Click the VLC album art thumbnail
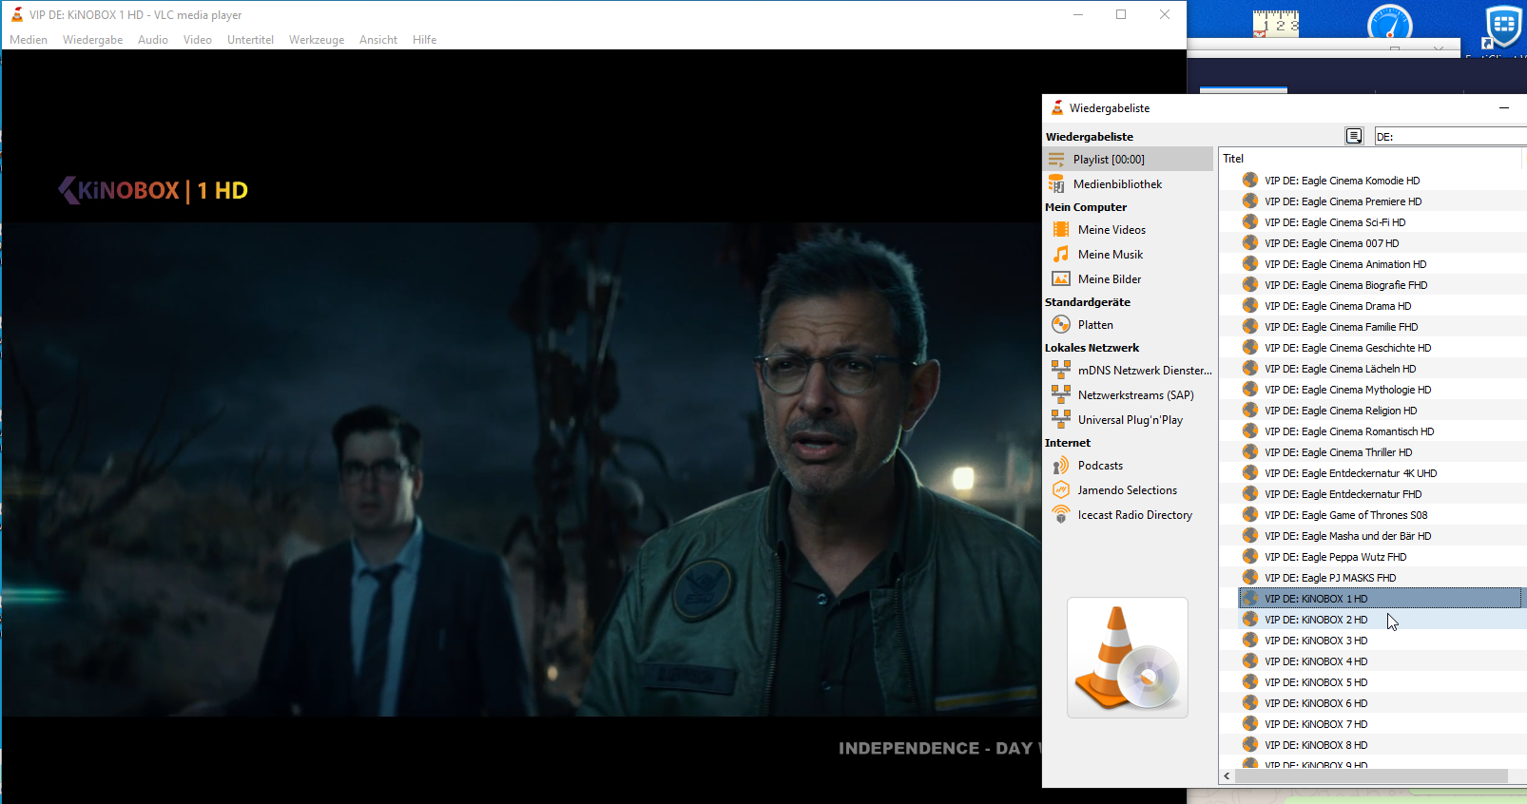Viewport: 1527px width, 804px height. coord(1128,658)
